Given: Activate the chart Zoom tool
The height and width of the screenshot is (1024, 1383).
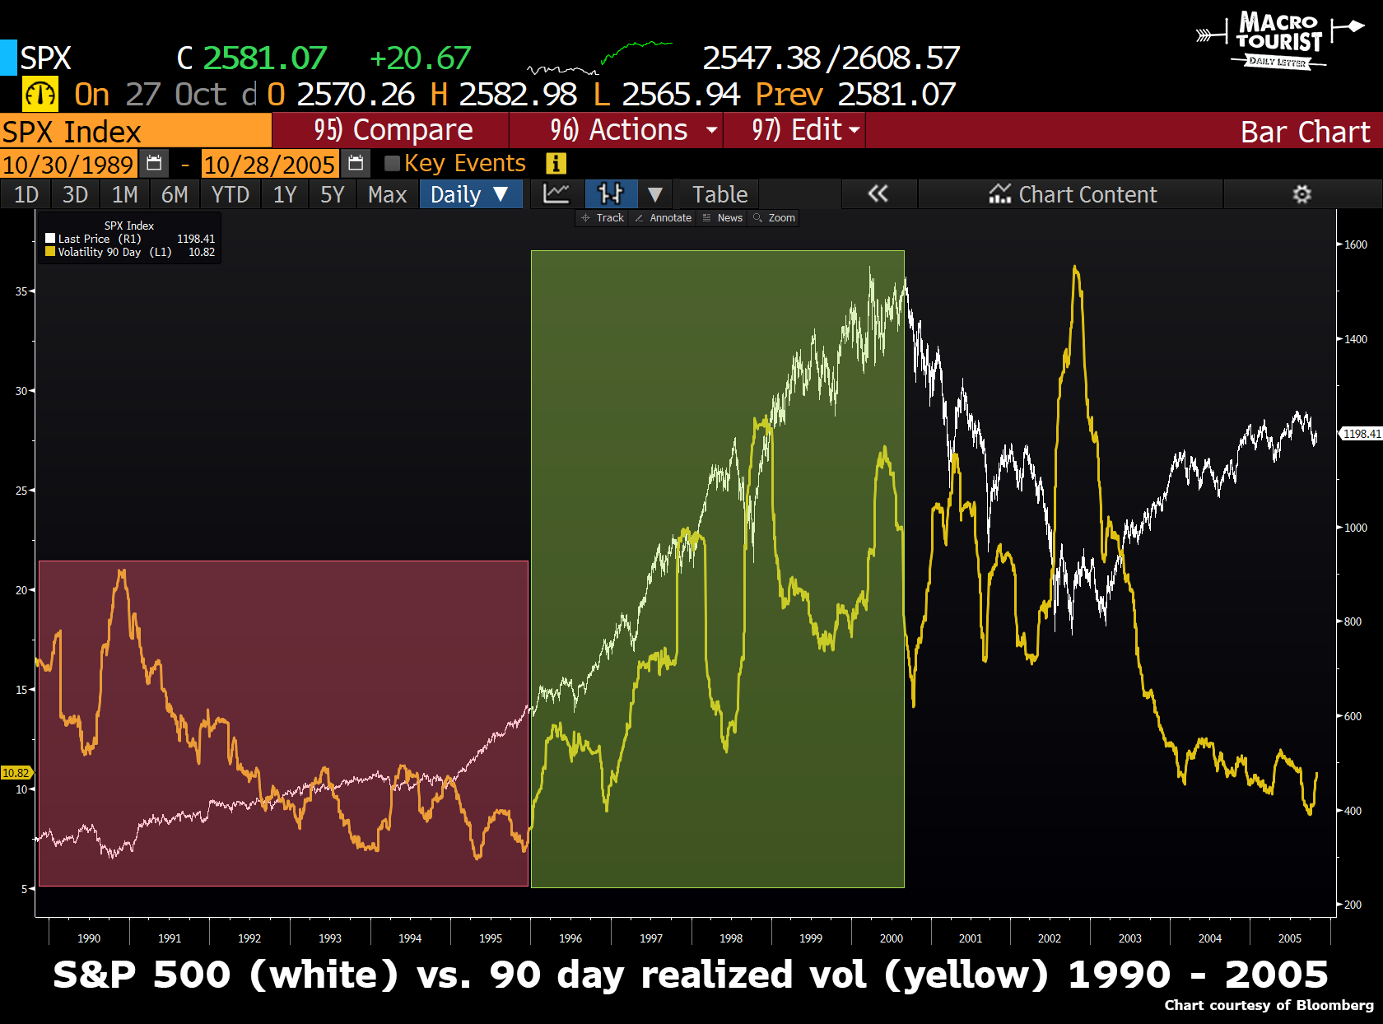Looking at the screenshot, I should 775,218.
